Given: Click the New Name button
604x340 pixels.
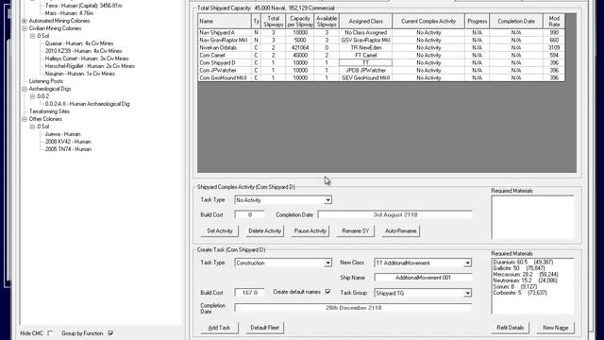Looking at the screenshot, I should [556, 328].
